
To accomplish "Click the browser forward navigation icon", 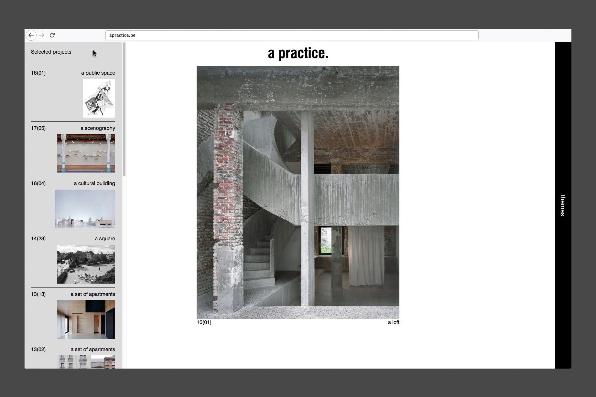I will pos(42,35).
